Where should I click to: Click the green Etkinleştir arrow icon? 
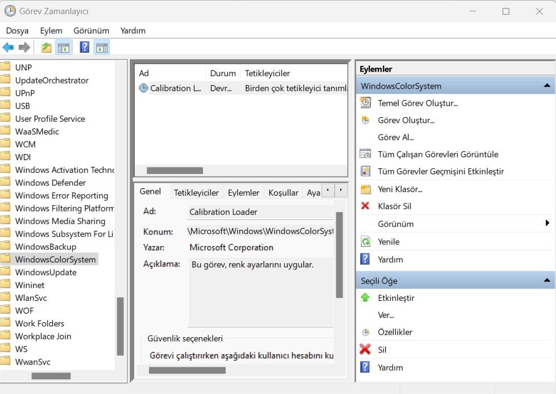(x=365, y=297)
